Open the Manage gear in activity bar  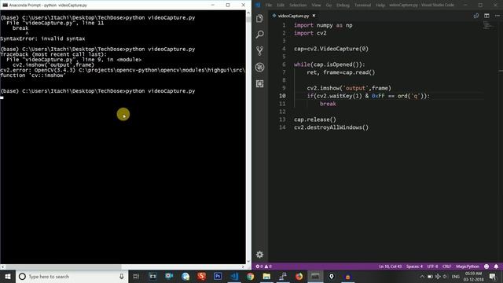pyautogui.click(x=260, y=255)
